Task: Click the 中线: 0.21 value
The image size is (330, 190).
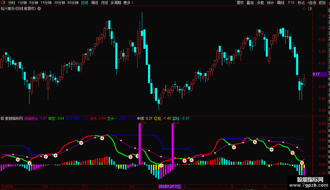Action: click(x=145, y=118)
